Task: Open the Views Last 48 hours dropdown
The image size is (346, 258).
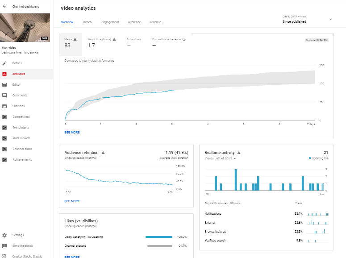Action: [220, 158]
